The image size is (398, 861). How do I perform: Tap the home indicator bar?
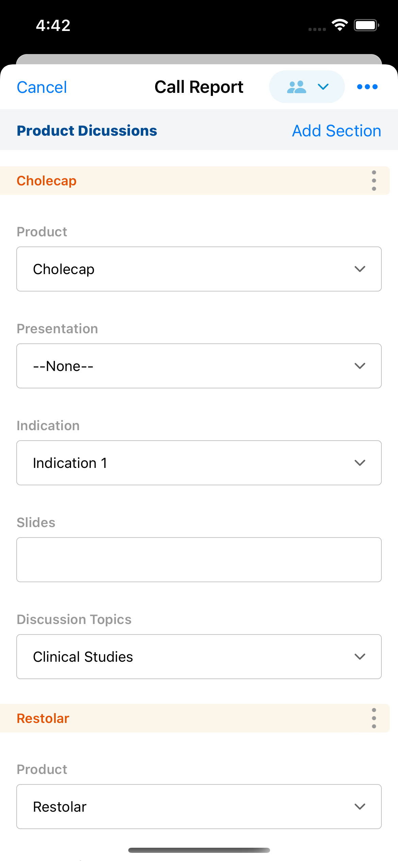point(199,850)
